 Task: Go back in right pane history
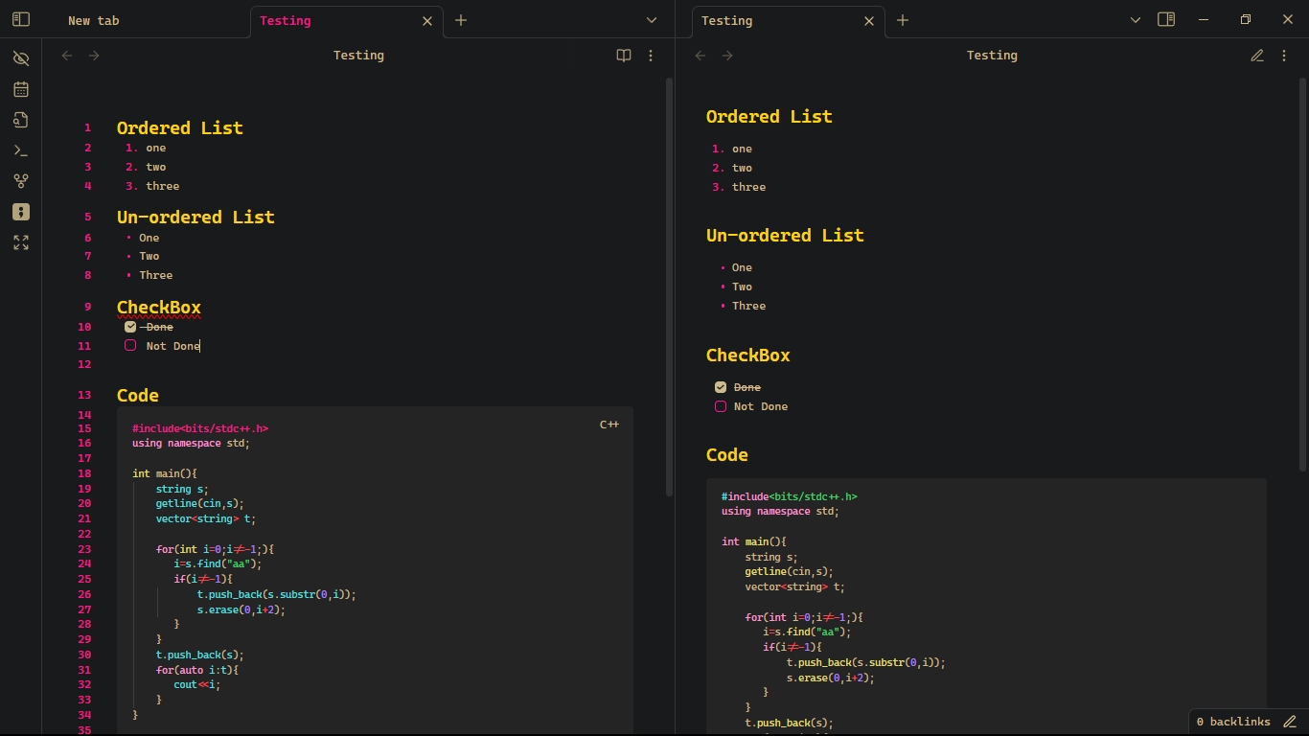[700, 56]
